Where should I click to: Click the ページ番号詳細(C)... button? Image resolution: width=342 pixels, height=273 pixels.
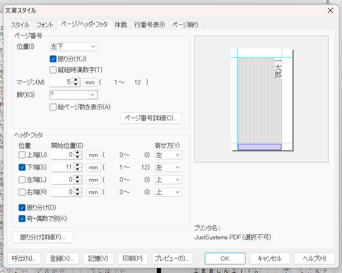click(x=151, y=118)
